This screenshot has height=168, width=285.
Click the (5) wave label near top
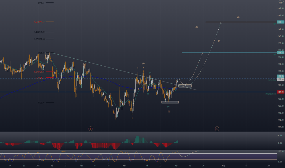coord(238,17)
